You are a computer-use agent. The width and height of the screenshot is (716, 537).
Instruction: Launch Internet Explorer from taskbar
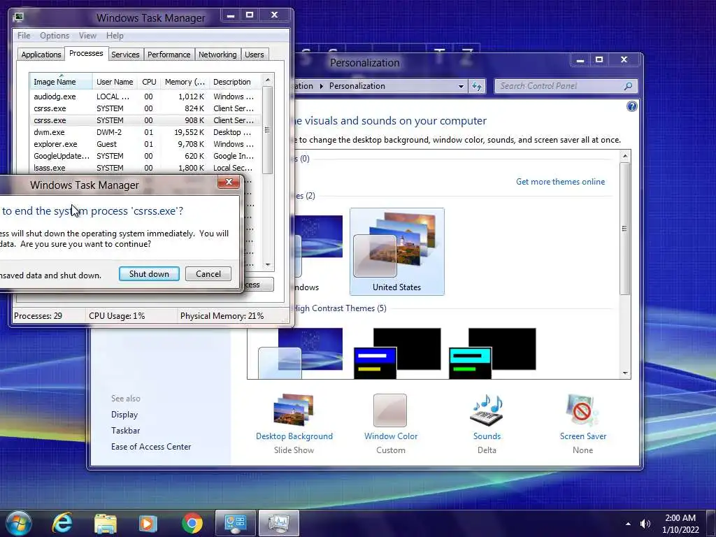[x=62, y=523]
